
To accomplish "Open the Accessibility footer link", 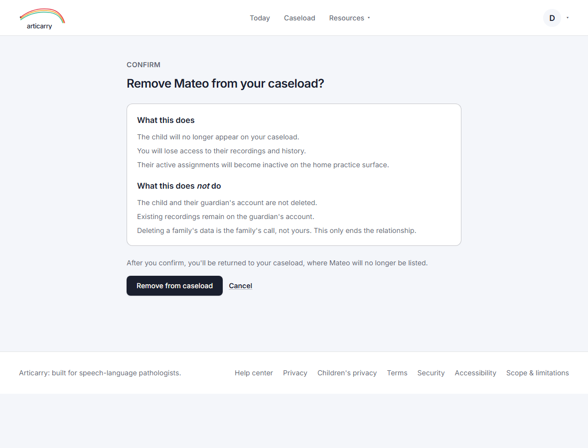I will 475,373.
